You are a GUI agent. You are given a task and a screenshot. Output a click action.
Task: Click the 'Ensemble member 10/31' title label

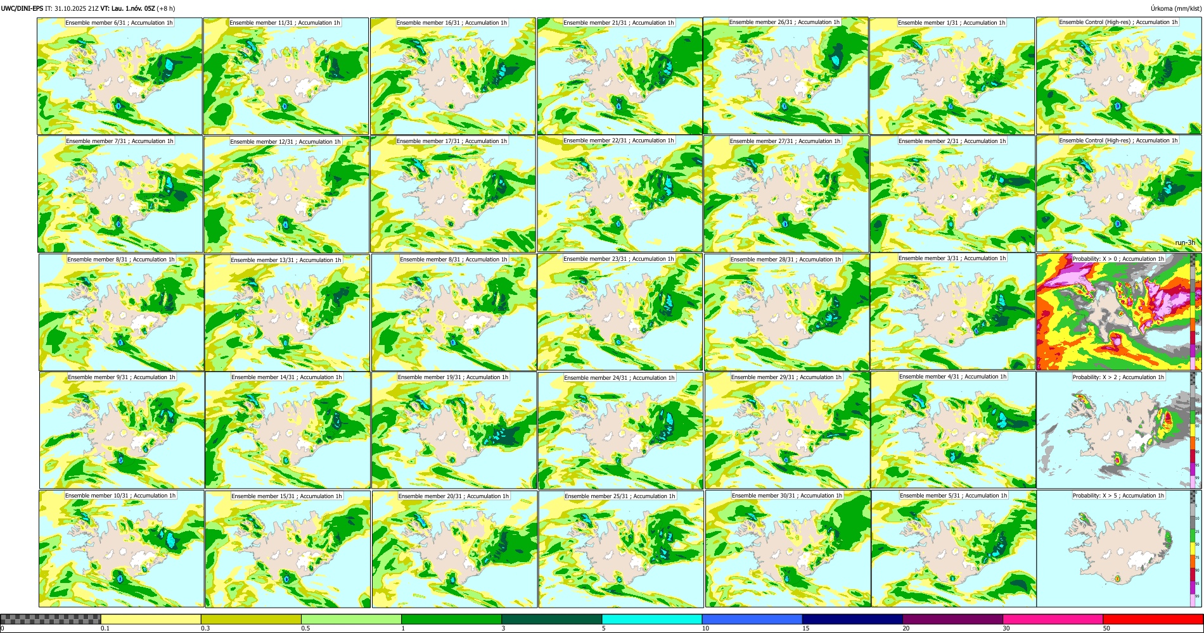120,496
